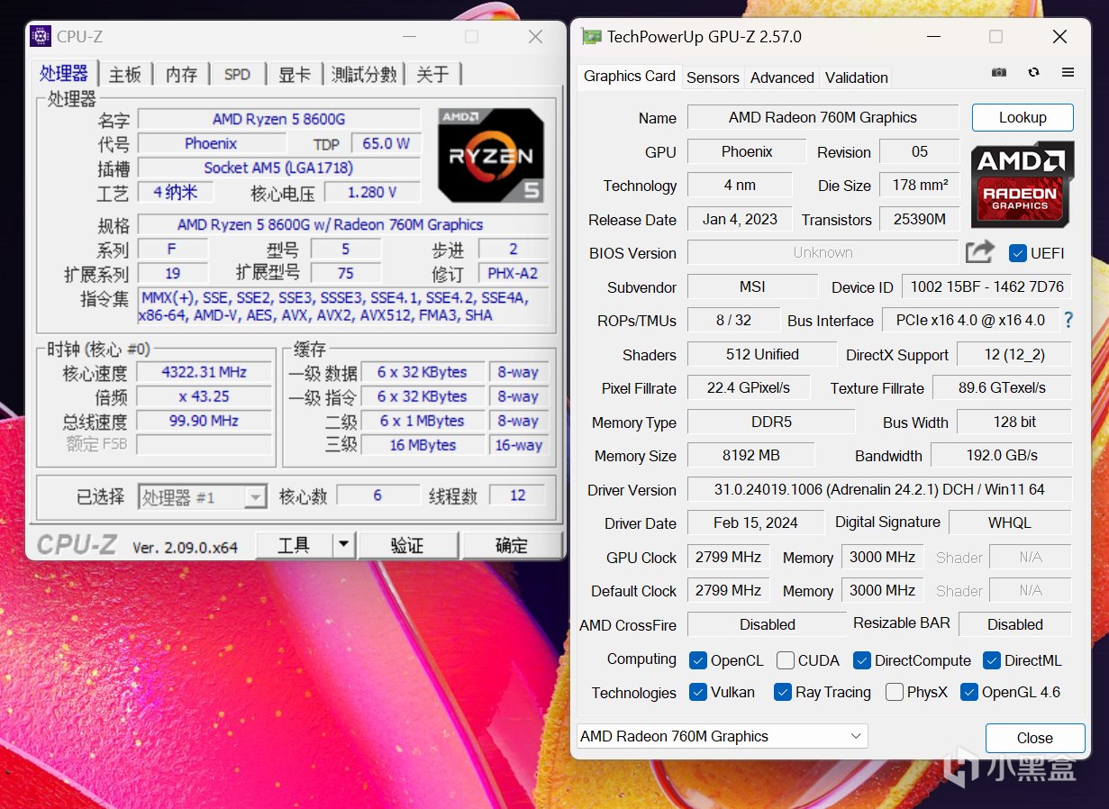Viewport: 1109px width, 809px height.
Task: Toggle the OpenCL checkbox
Action: point(697,660)
